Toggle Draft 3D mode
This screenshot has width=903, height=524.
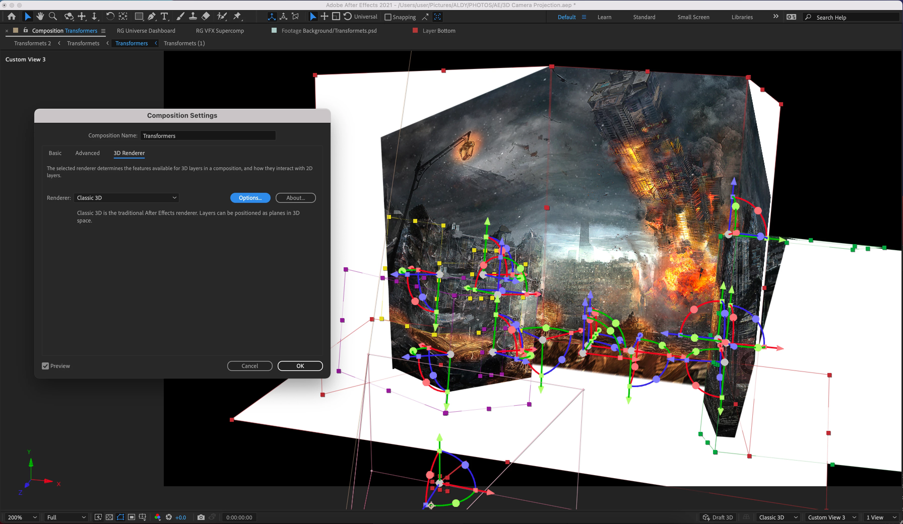click(718, 517)
